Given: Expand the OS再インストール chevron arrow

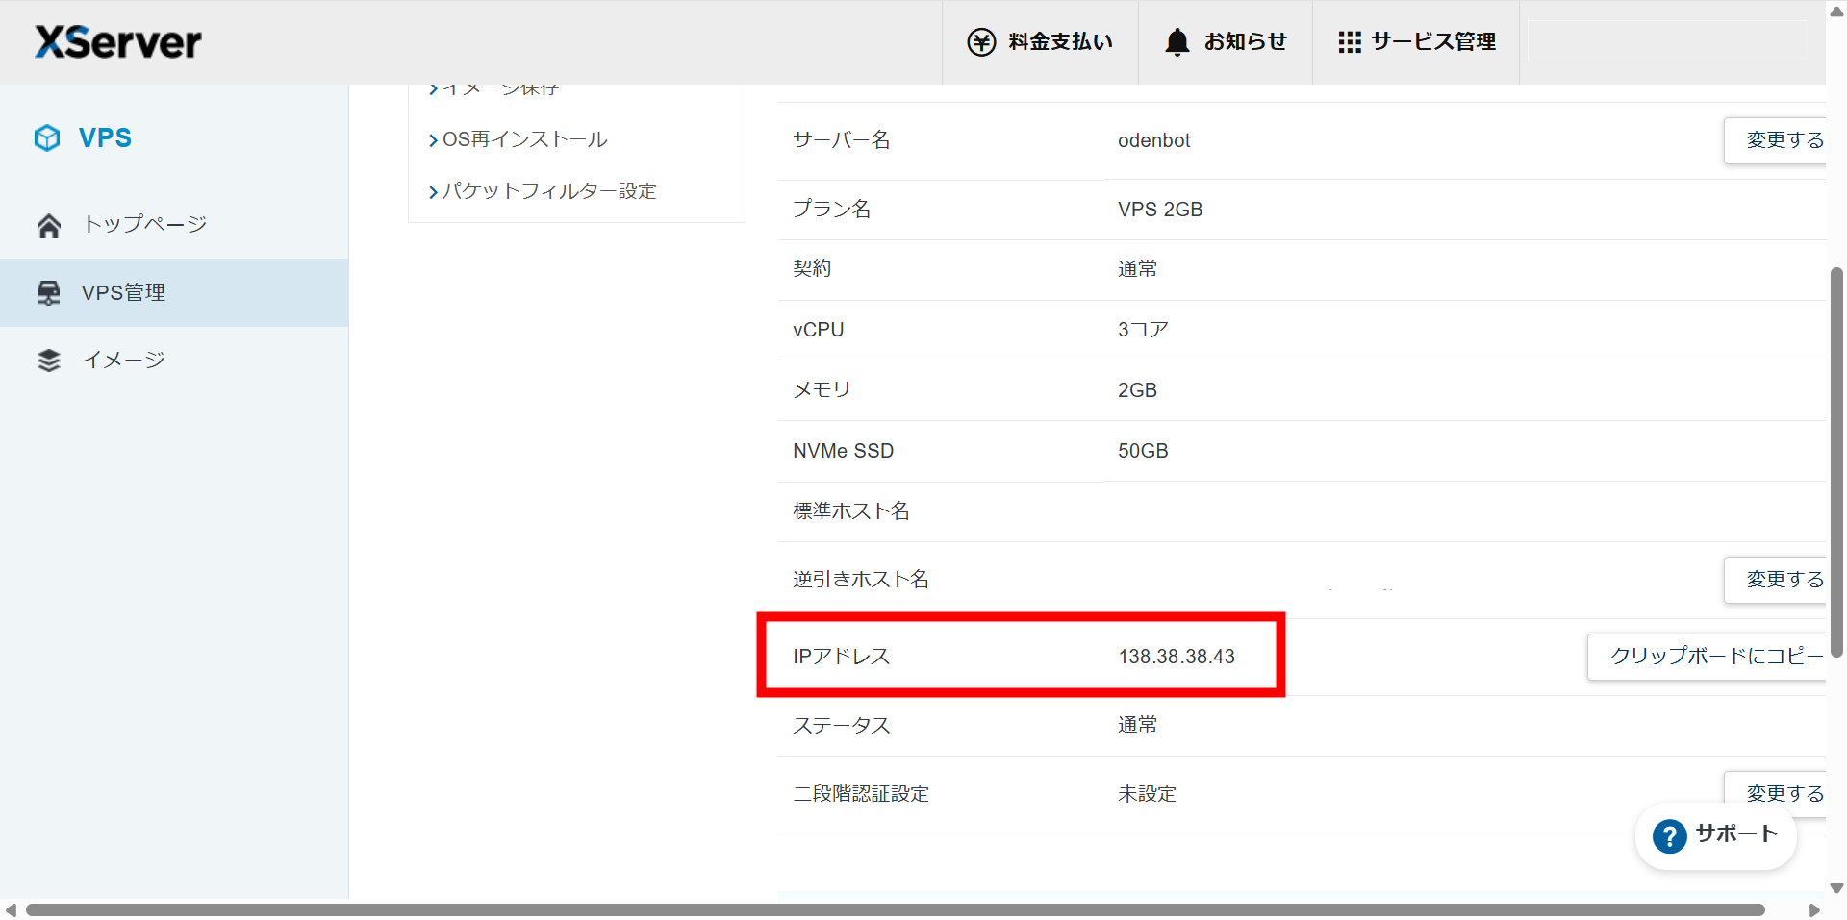Looking at the screenshot, I should (433, 141).
